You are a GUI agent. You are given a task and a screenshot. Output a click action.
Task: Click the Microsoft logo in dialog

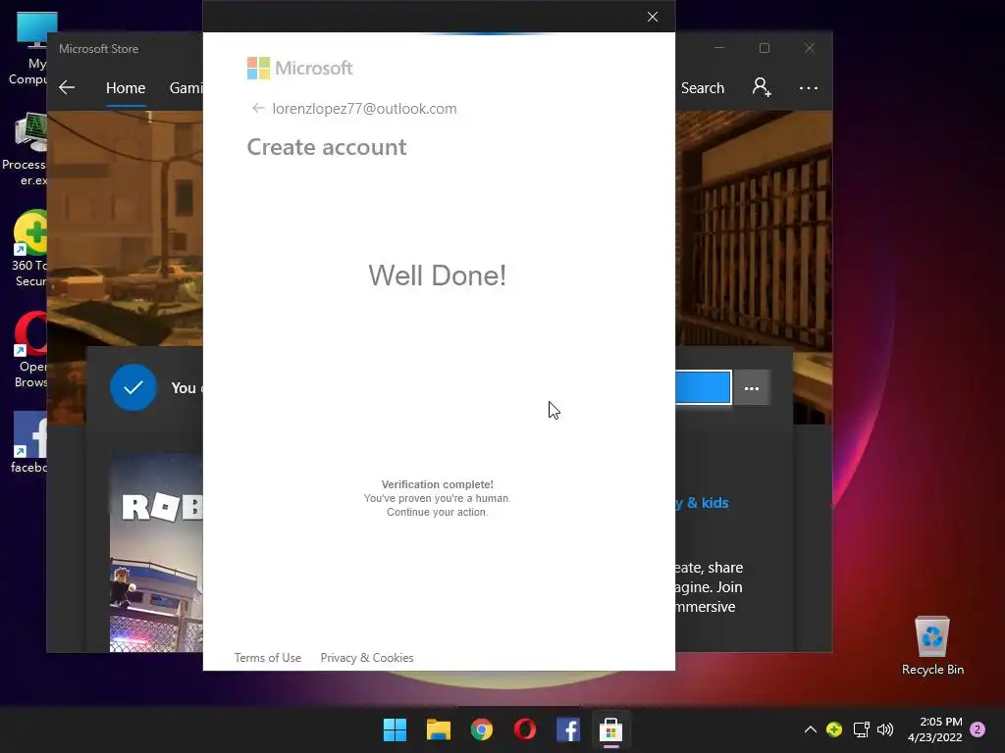pyautogui.click(x=300, y=68)
